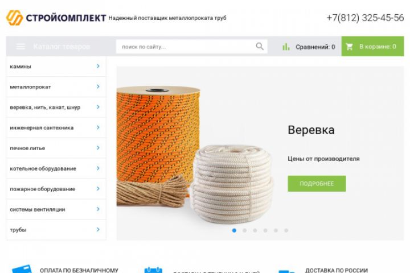The height and width of the screenshot is (273, 410).
Task: Click the green Подробнее button
Action: [317, 184]
